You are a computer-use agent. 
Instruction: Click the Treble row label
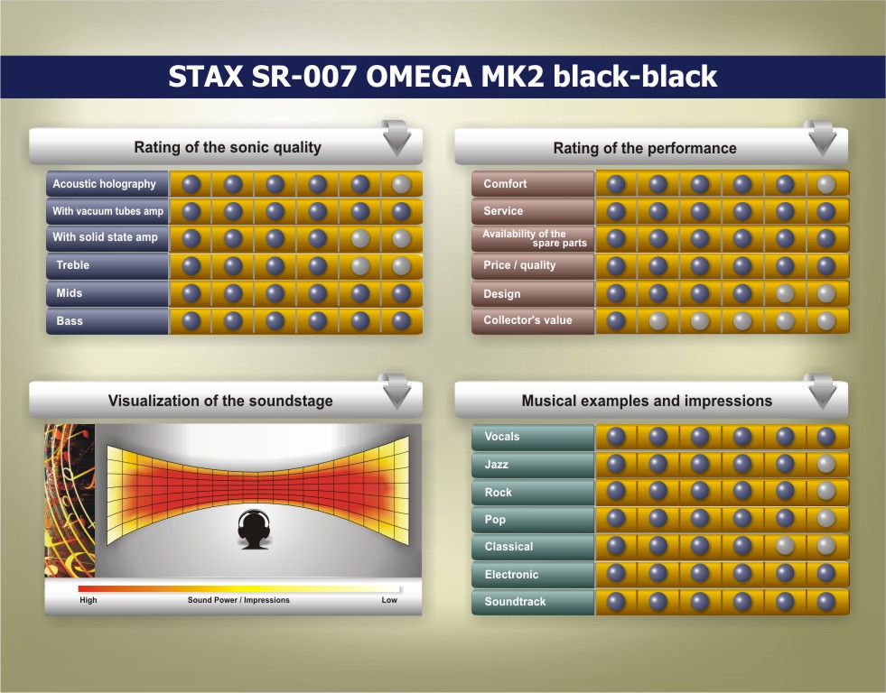[107, 265]
